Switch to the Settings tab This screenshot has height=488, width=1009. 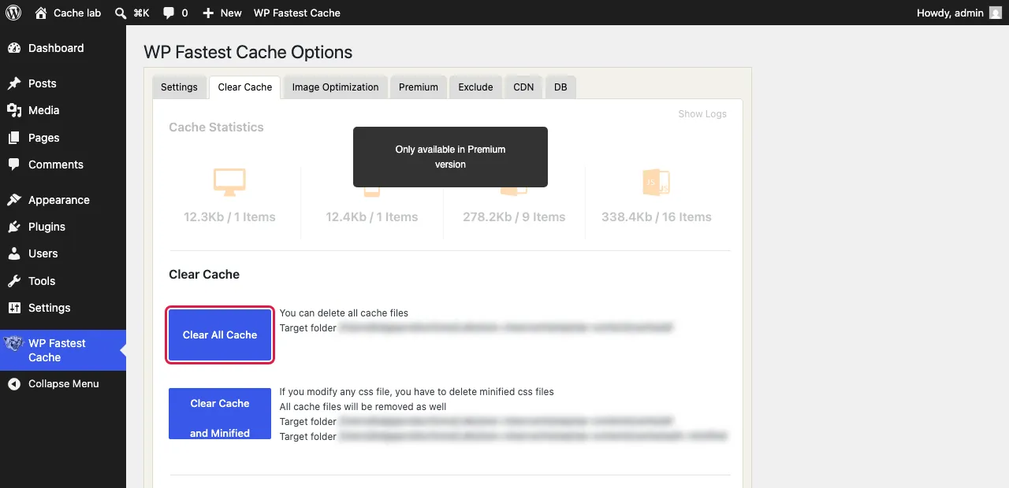tap(179, 87)
